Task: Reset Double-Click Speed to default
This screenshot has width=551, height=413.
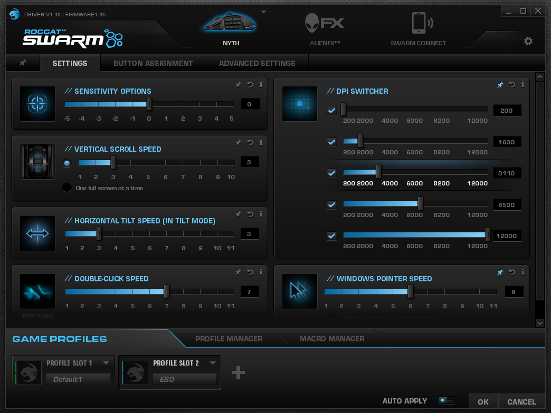Action: 250,272
